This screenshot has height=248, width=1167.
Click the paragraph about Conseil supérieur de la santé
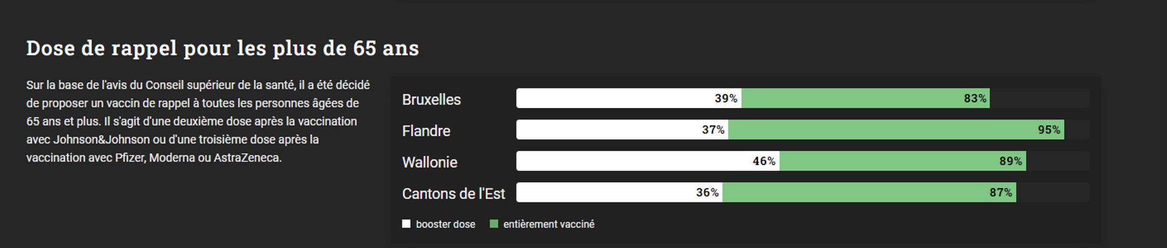pyautogui.click(x=198, y=121)
